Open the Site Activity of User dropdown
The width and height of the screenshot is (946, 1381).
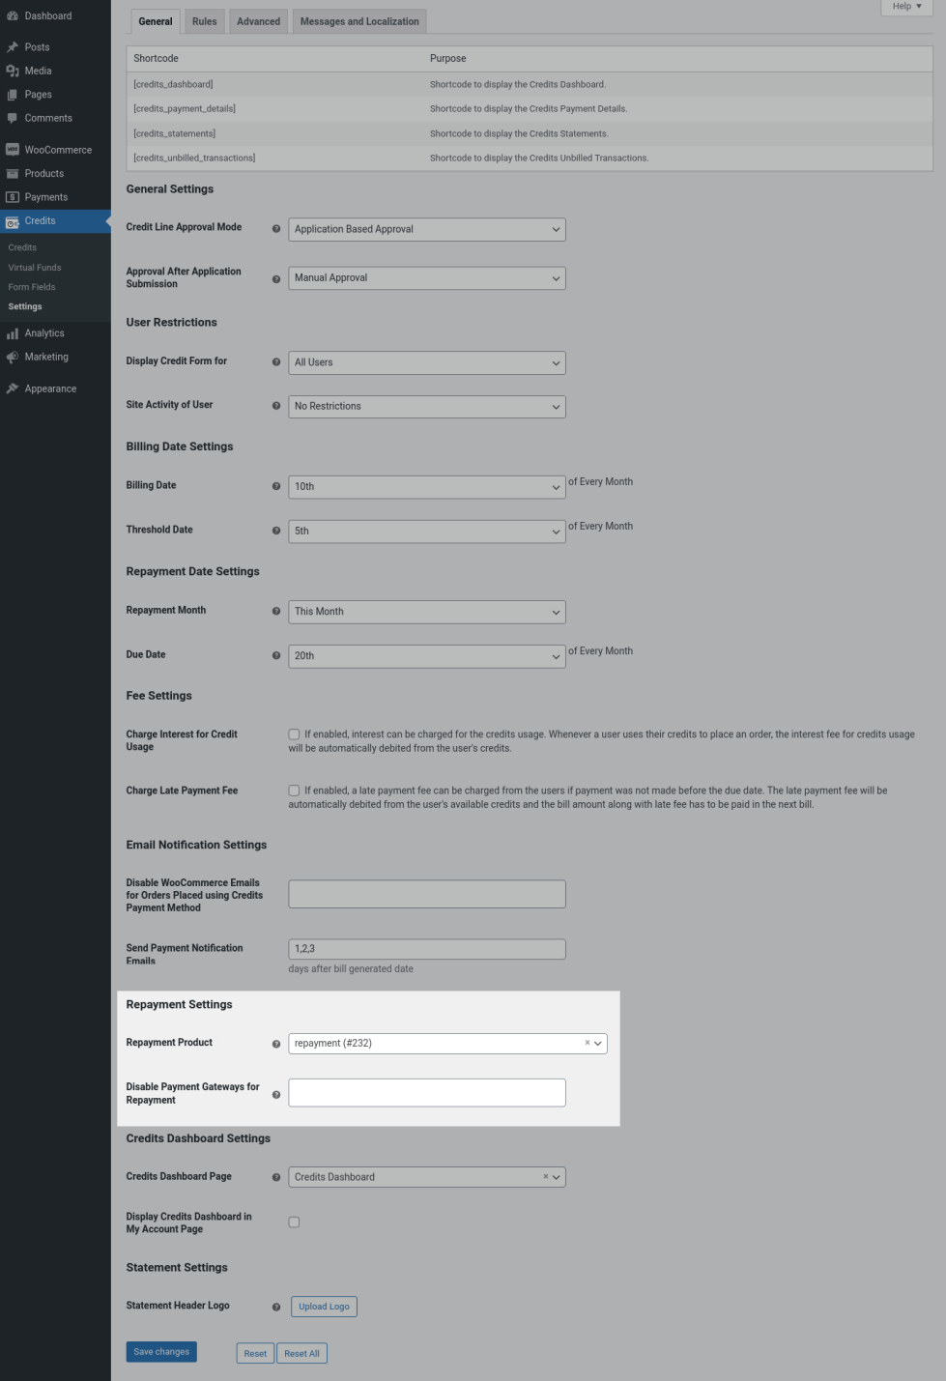tap(426, 407)
